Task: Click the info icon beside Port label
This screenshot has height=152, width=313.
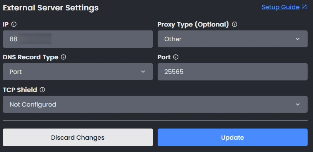Action: 176,57
